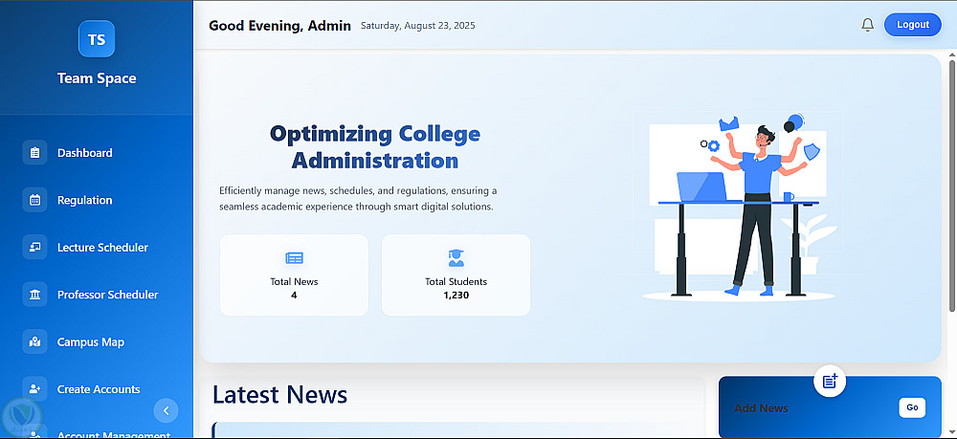Click the 'Good Evening, Admin' greeting
This screenshot has width=957, height=439.
279,26
